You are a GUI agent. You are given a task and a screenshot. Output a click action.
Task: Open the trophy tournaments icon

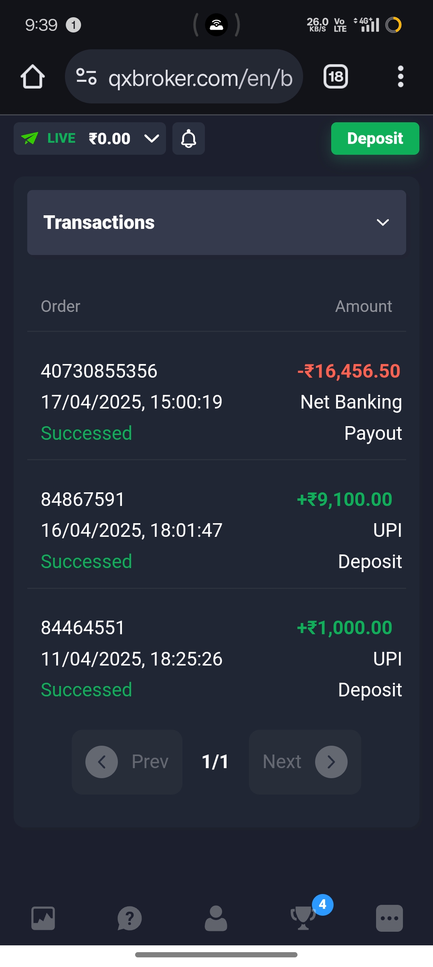(303, 917)
